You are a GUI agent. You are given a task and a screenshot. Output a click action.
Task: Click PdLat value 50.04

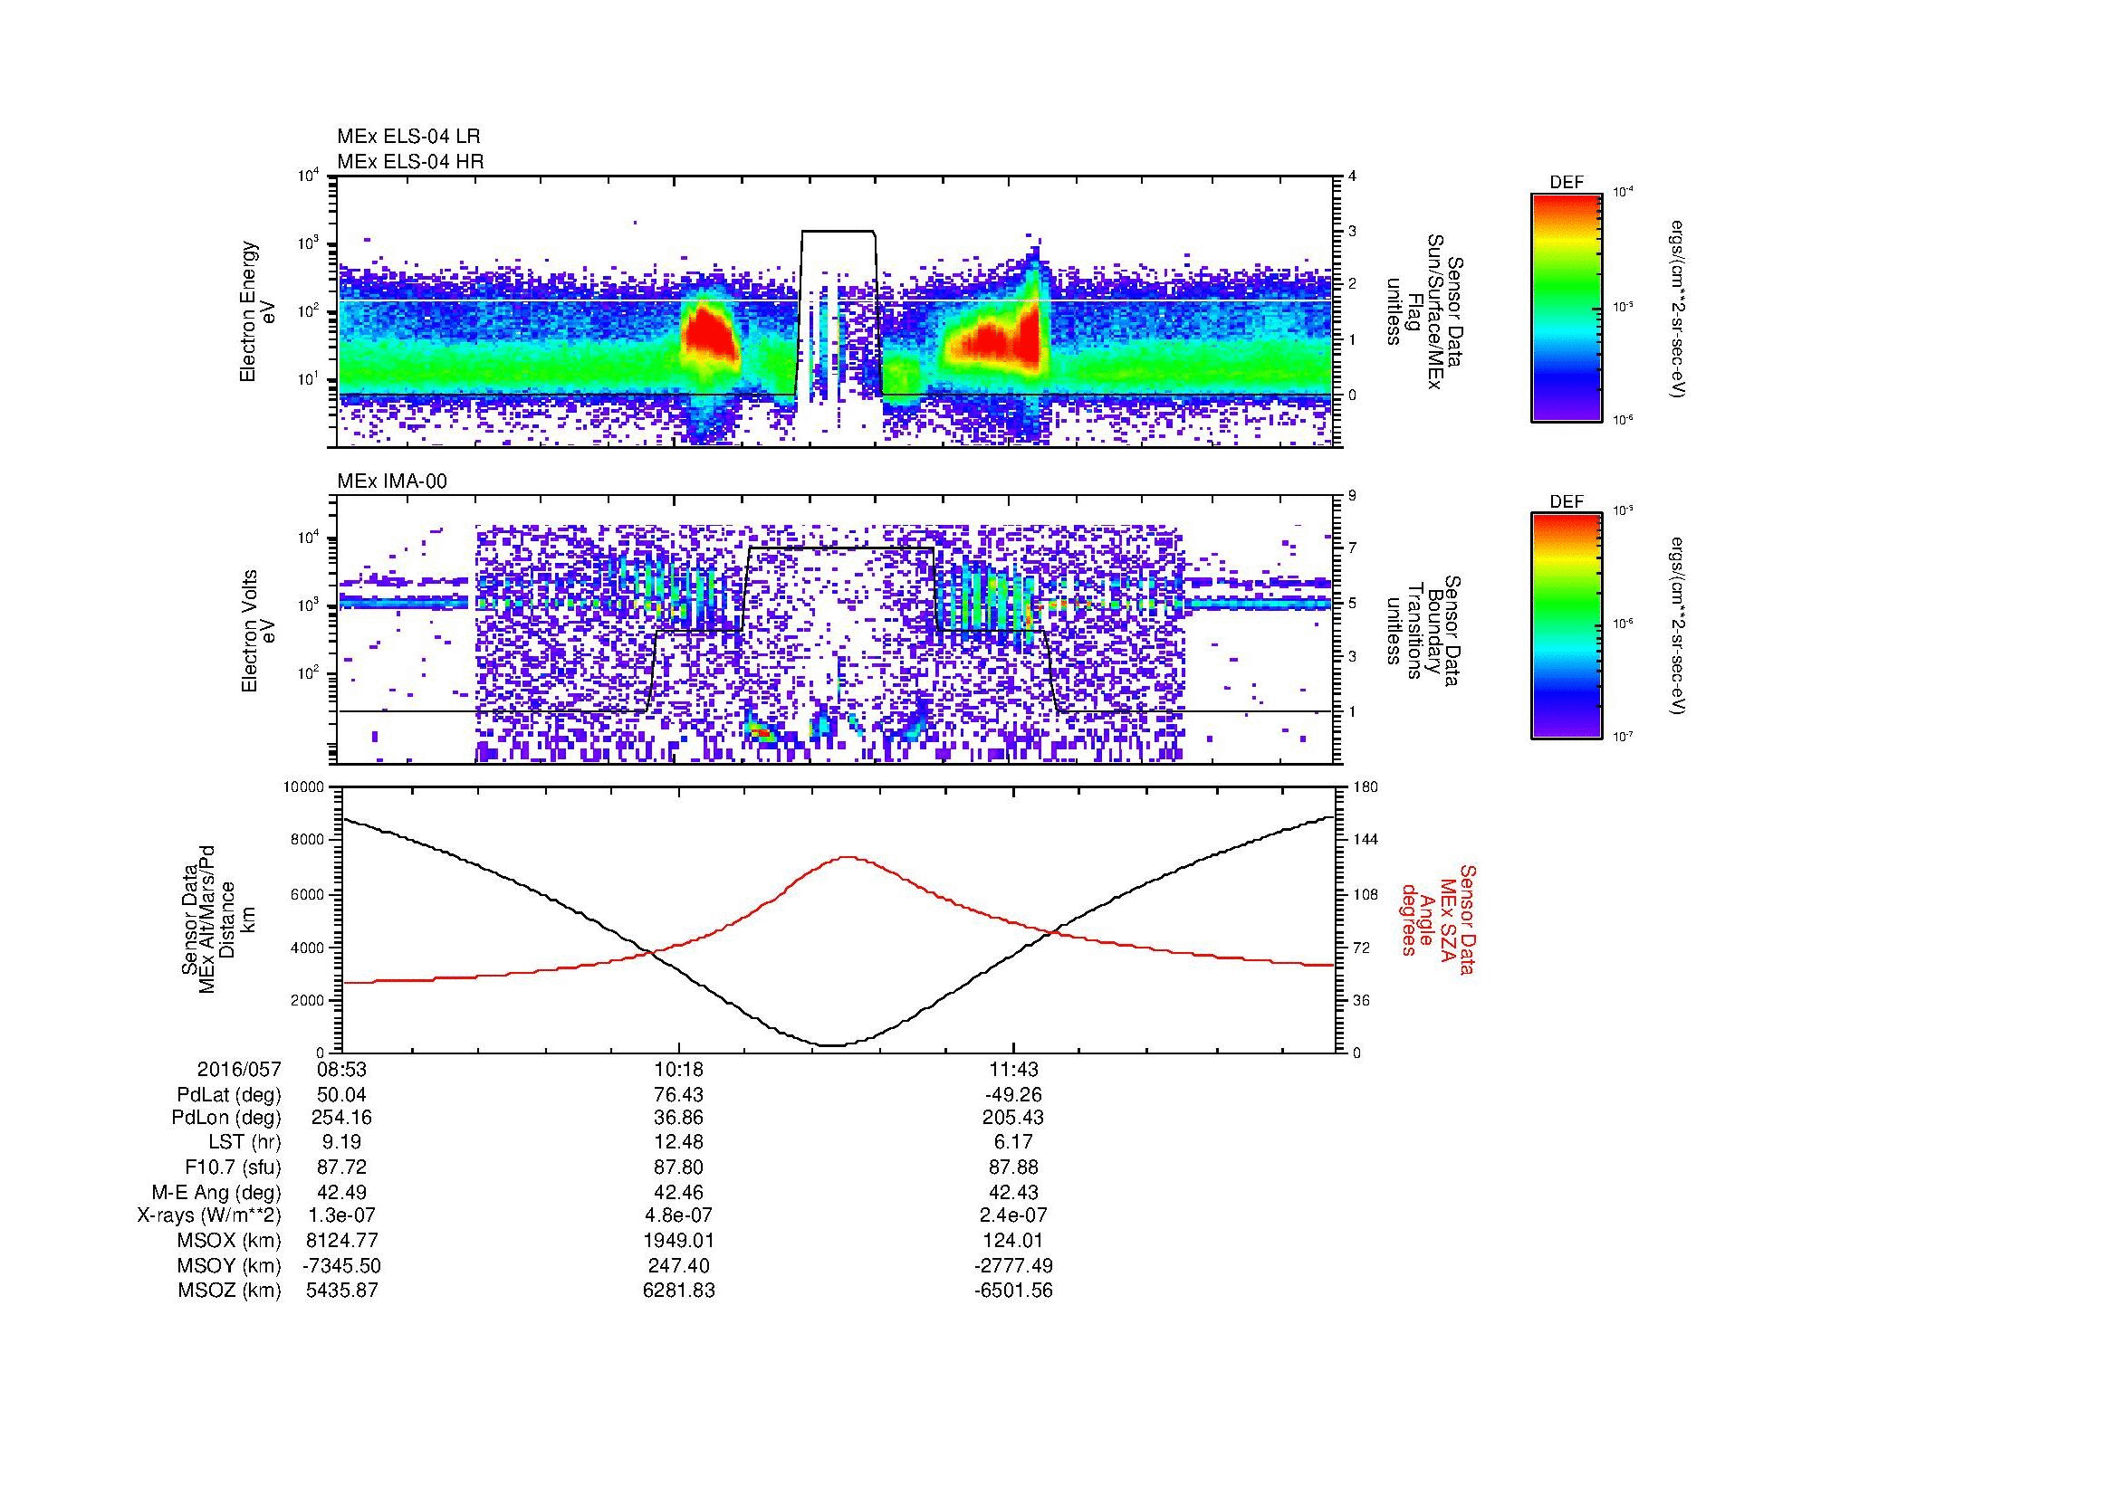[x=341, y=1095]
